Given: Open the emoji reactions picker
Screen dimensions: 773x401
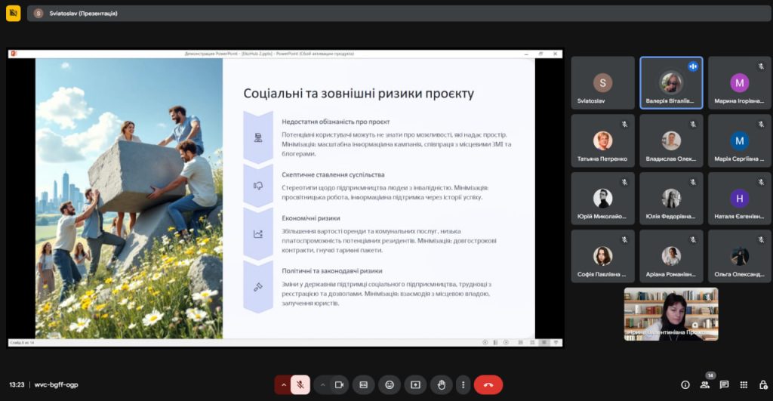Looking at the screenshot, I should [x=390, y=384].
